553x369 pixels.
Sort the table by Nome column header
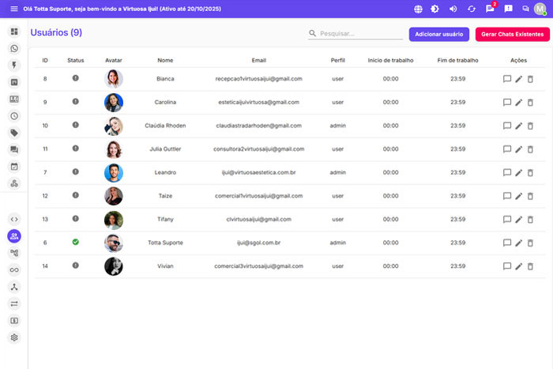coord(165,60)
